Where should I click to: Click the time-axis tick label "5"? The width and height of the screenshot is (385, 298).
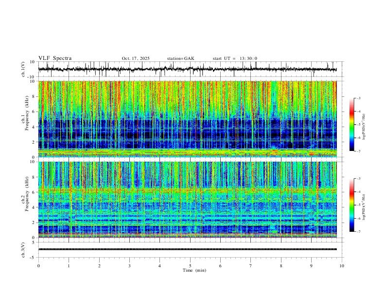[x=190, y=266]
